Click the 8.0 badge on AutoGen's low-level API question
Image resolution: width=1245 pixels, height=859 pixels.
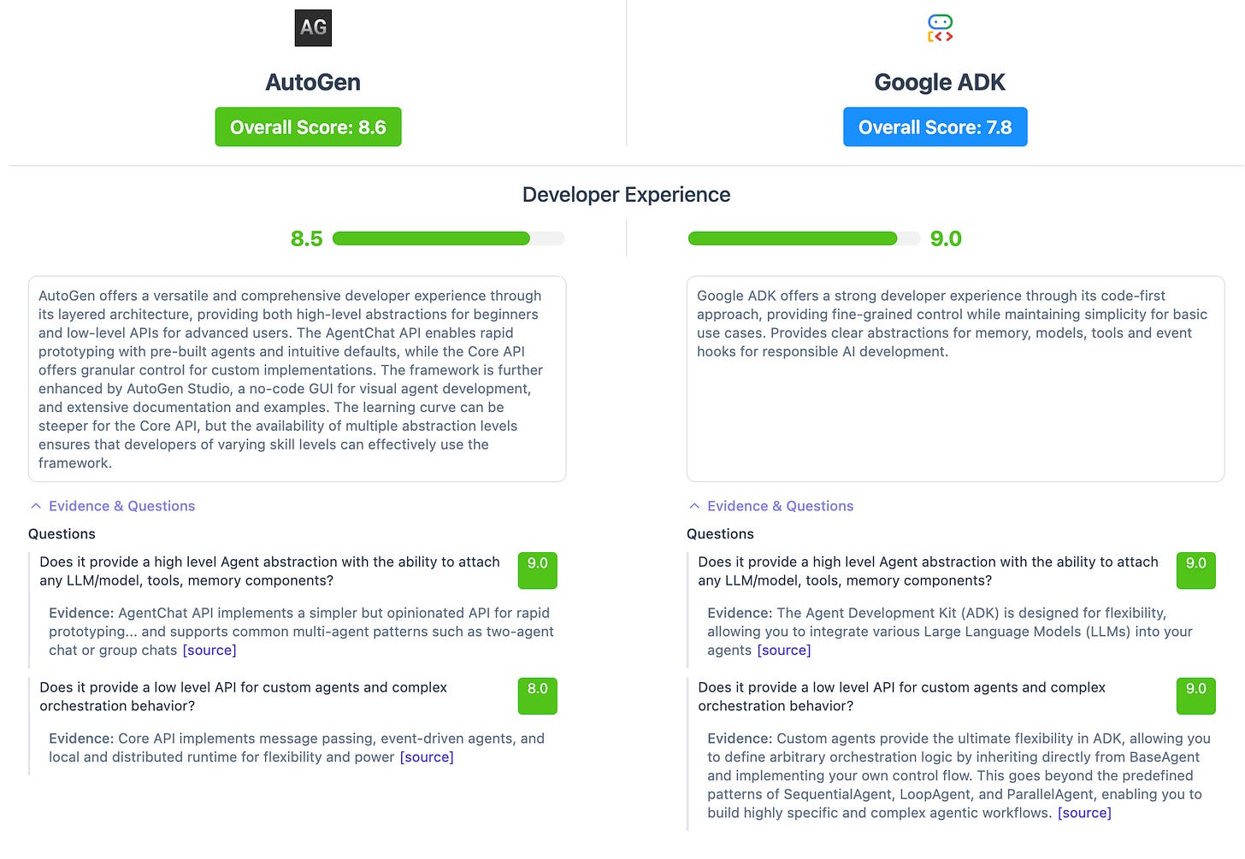pos(537,696)
